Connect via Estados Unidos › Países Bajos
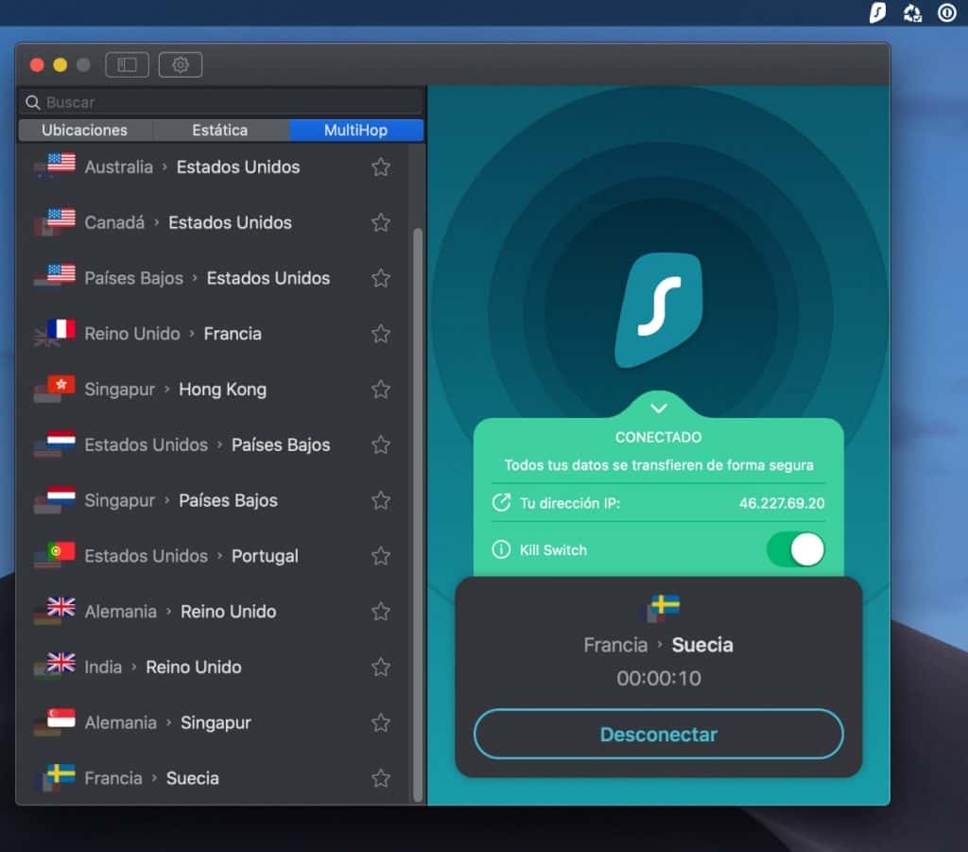The height and width of the screenshot is (852, 968). pos(213,444)
